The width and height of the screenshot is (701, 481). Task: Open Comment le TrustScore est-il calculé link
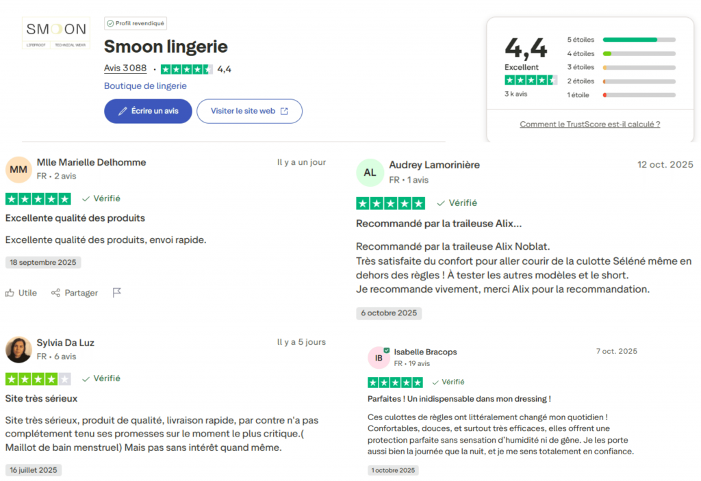[x=589, y=125]
